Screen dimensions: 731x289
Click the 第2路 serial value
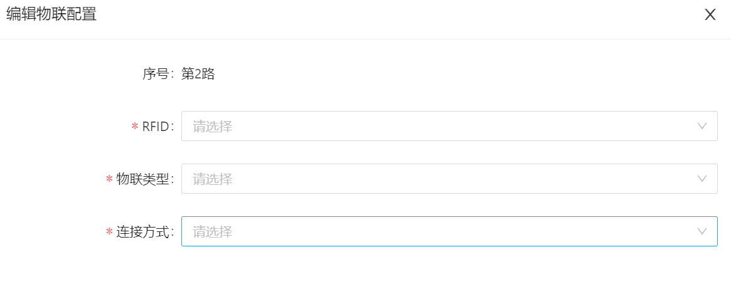pos(198,74)
